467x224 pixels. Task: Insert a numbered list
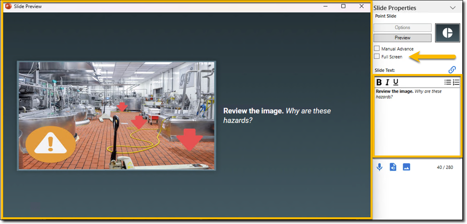click(456, 82)
